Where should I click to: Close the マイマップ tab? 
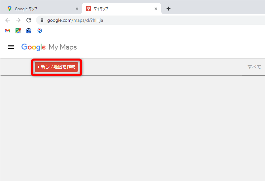click(156, 9)
